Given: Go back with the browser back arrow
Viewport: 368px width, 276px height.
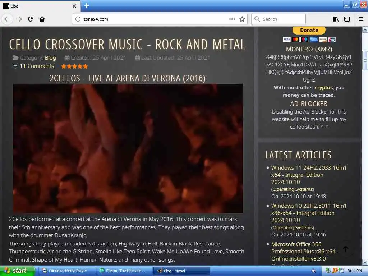Looking at the screenshot, I should 7,19.
